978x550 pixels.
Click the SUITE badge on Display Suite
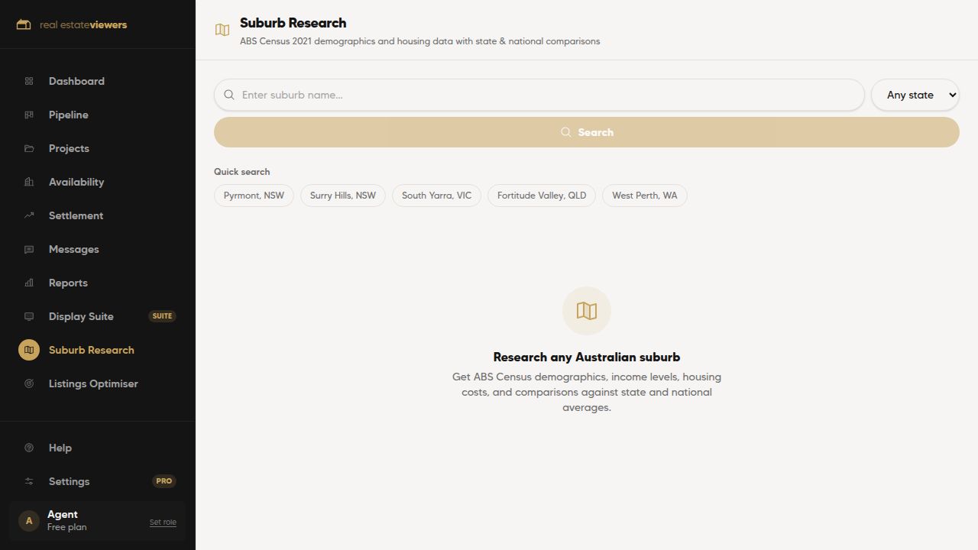162,316
